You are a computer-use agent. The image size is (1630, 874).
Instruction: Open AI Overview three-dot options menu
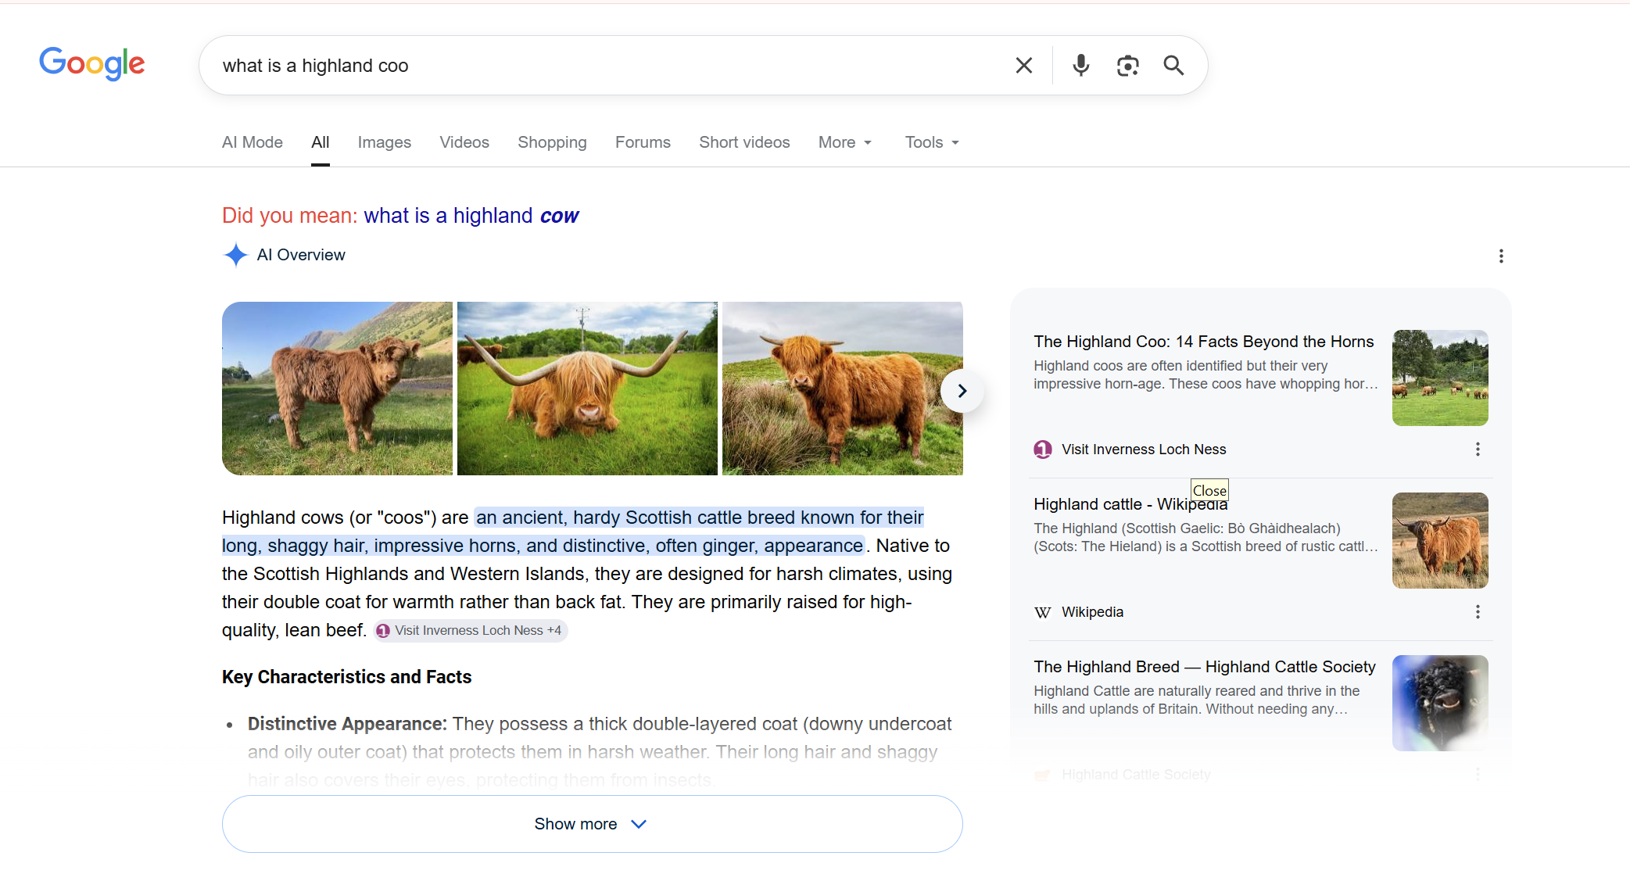coord(1501,256)
